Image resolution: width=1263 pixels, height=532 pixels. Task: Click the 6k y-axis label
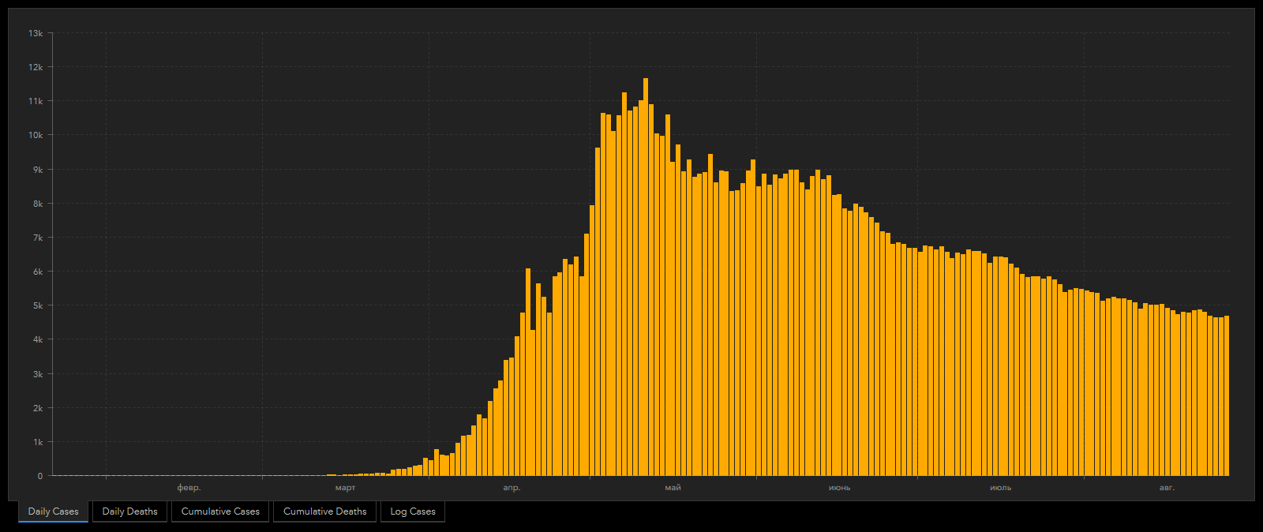(38, 272)
